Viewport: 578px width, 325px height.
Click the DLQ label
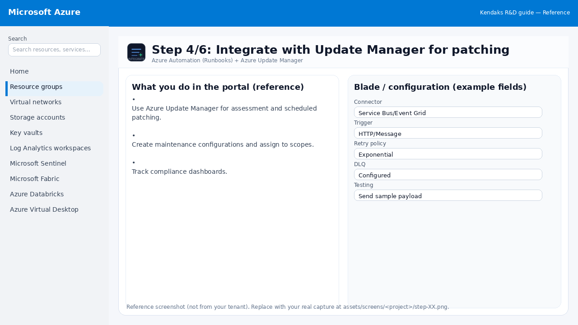point(360,164)
